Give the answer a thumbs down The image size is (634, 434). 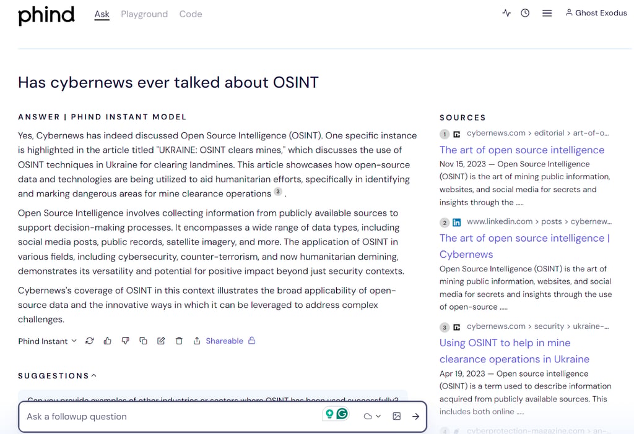125,341
